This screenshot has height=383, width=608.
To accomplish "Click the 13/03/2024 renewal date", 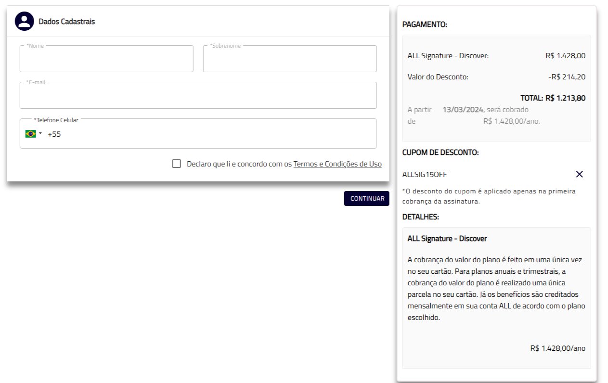I will [463, 110].
